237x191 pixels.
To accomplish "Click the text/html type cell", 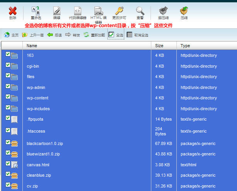I will 188,165.
